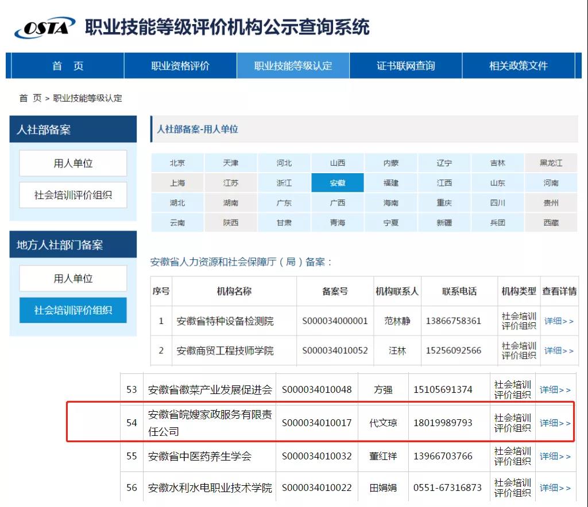588x507 pixels.
Task: Open the 首页 navigation tab
Action: point(68,66)
